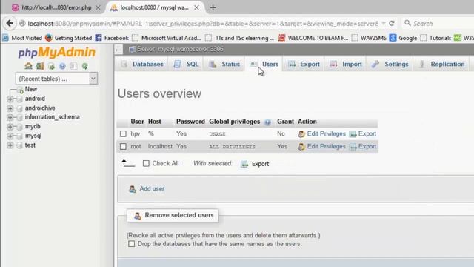
Task: Click the Global privileges help icon
Action: (x=267, y=122)
